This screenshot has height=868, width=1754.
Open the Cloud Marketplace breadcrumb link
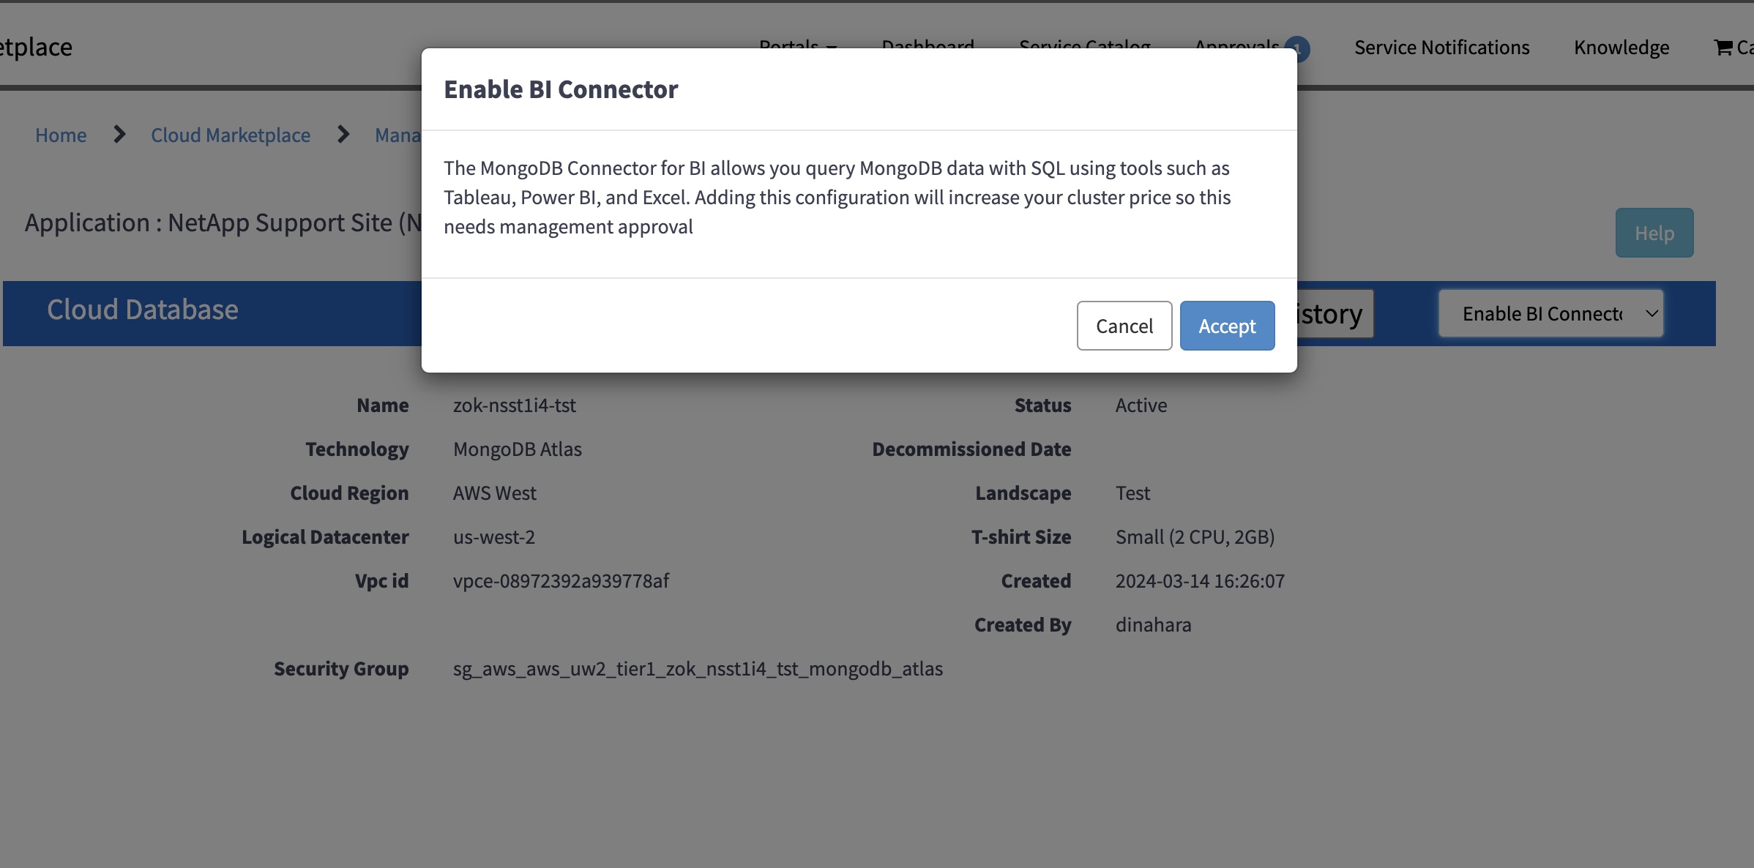(231, 135)
